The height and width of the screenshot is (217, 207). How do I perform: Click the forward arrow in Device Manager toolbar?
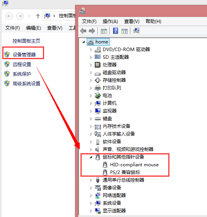[x=92, y=31]
